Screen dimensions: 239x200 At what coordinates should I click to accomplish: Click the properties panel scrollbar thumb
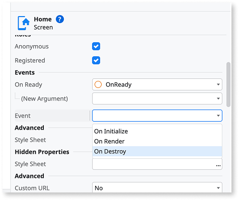228,84
